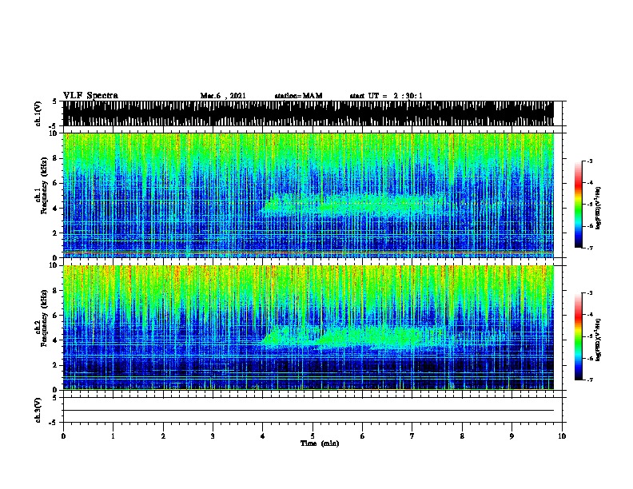Image resolution: width=633 pixels, height=489 pixels.
Task: Click the "-7" tick on ch.1 color bar
Action: click(589, 248)
